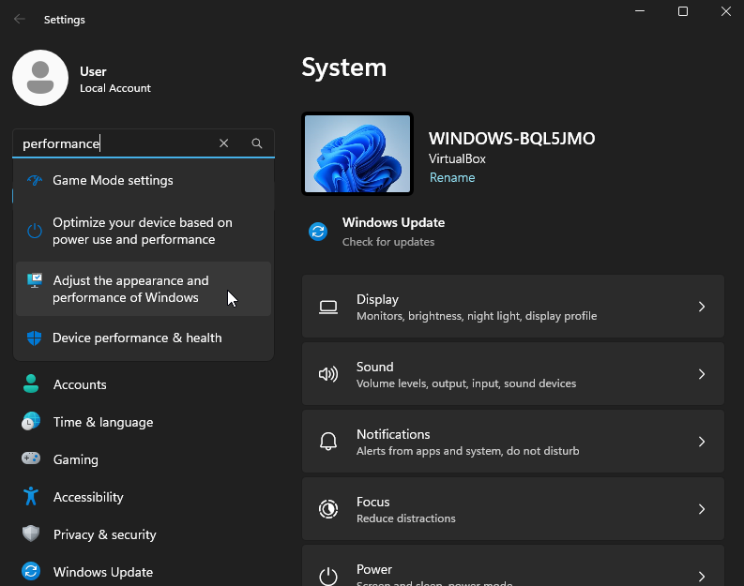Open Accessibility settings page
Image resolution: width=744 pixels, height=586 pixels.
[x=88, y=497]
